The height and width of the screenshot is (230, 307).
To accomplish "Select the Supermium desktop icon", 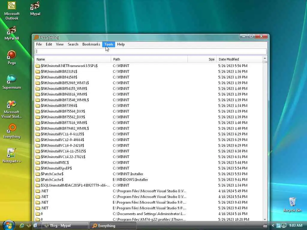I will 12,82.
